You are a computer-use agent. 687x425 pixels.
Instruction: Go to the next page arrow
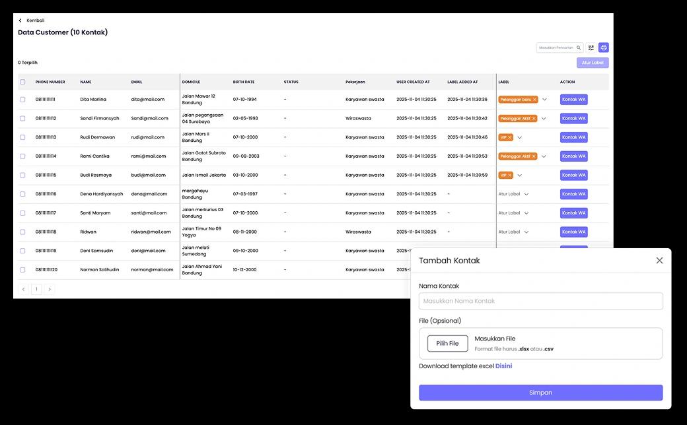[50, 289]
